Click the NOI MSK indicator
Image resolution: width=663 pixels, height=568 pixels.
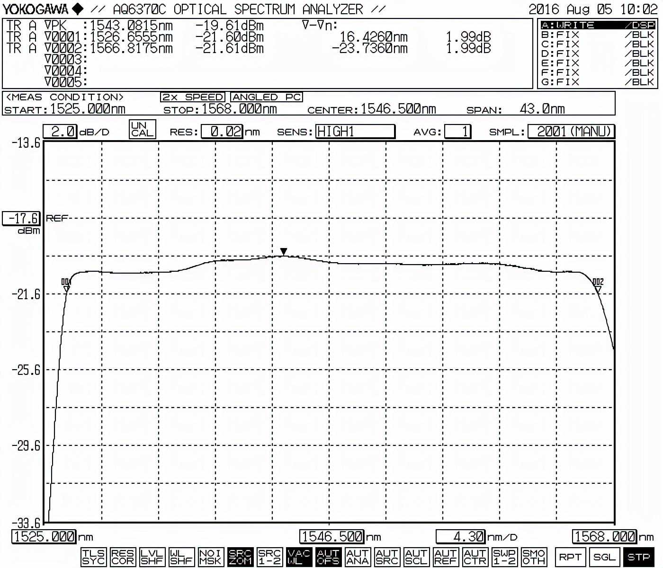210,557
